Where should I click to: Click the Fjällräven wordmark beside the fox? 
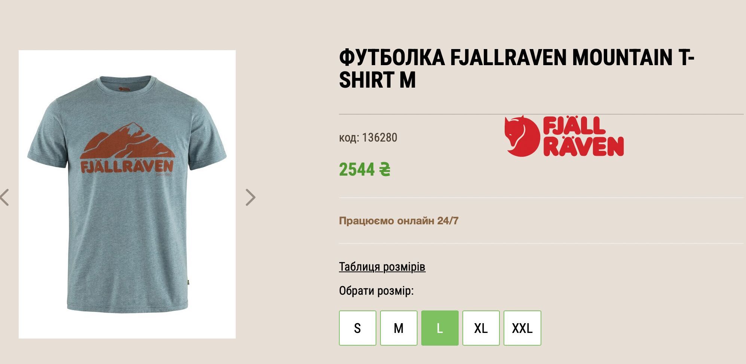[583, 136]
